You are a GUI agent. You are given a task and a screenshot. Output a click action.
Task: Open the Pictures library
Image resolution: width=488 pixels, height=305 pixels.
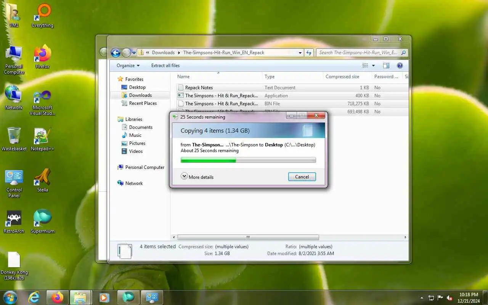(137, 143)
